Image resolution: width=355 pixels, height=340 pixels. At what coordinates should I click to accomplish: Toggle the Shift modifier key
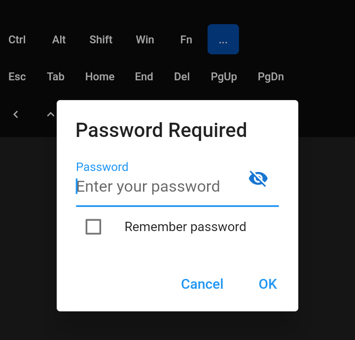[101, 39]
